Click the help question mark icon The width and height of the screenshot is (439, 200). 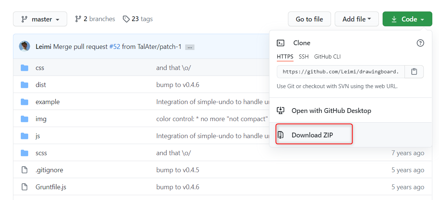point(420,43)
